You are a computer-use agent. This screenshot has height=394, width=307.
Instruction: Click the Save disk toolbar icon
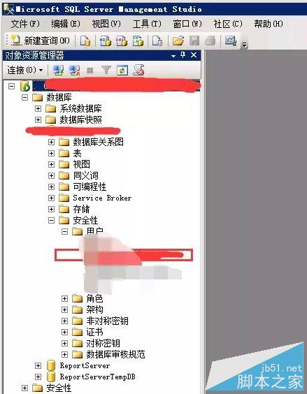[194, 41]
